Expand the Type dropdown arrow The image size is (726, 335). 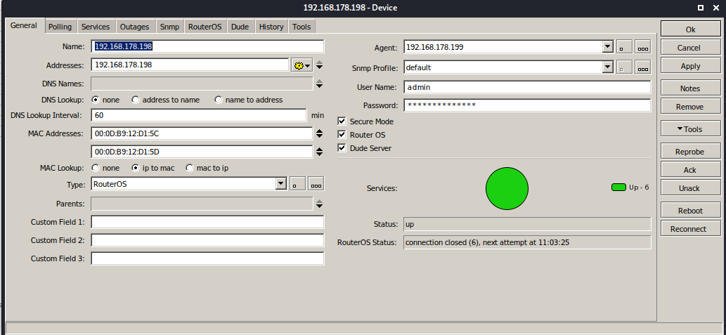pos(280,184)
